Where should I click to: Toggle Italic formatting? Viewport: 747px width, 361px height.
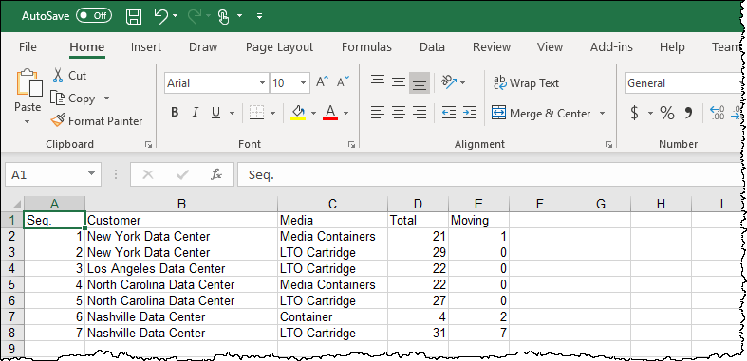coord(195,113)
